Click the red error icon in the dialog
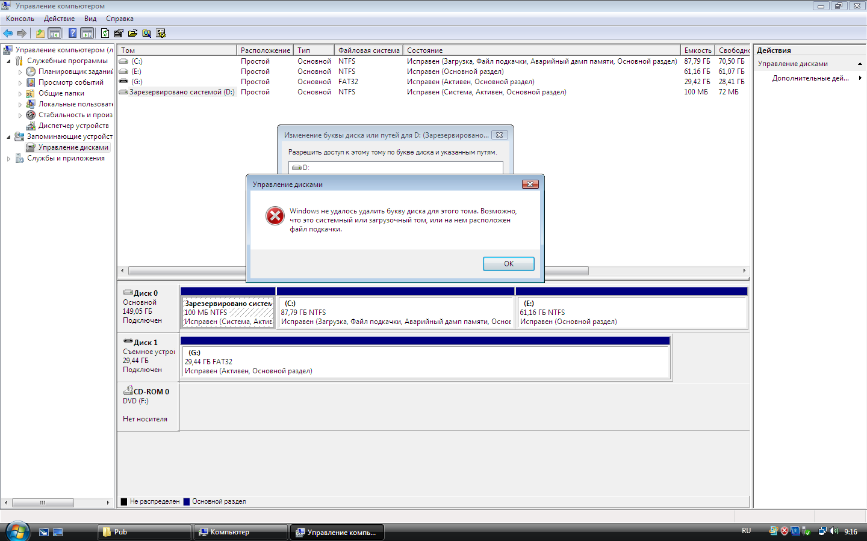This screenshot has height=541, width=867. [275, 215]
